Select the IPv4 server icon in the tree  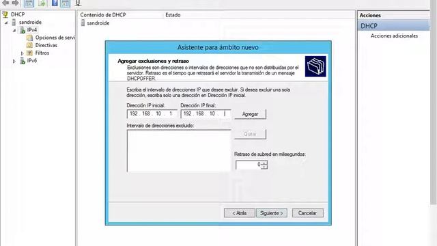coord(22,30)
